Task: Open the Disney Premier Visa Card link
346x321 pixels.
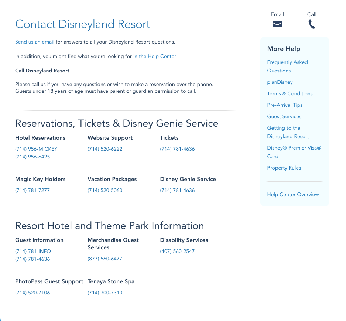Action: pyautogui.click(x=294, y=152)
